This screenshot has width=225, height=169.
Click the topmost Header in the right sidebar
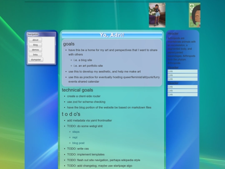[x=173, y=33]
